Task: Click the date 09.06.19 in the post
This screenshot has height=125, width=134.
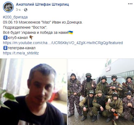Action: click(10, 22)
